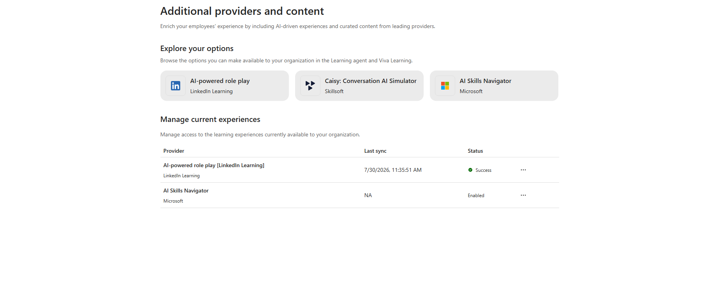
Task: Open the AI-powered role play card title
Action: click(220, 81)
